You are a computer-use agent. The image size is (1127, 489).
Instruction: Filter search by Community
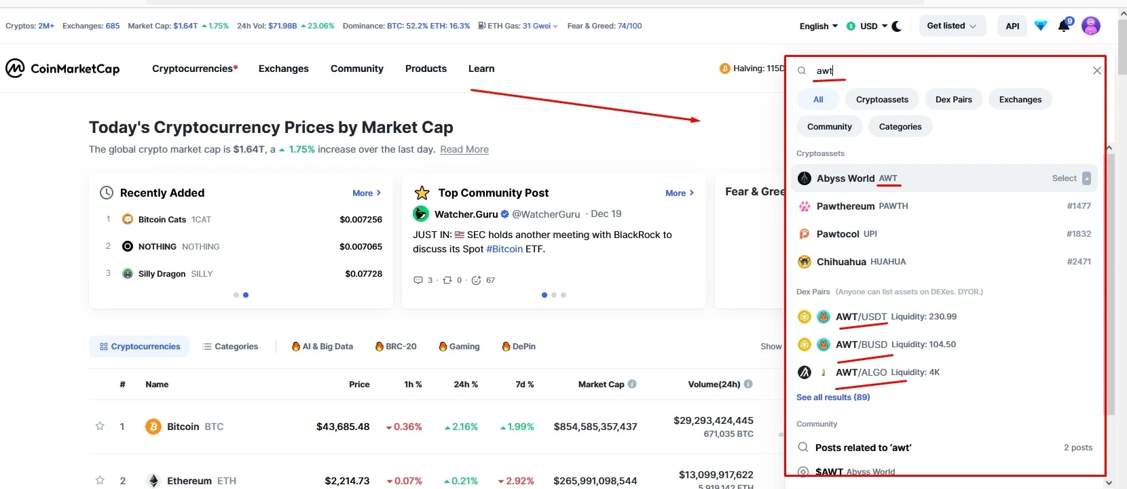pos(830,127)
